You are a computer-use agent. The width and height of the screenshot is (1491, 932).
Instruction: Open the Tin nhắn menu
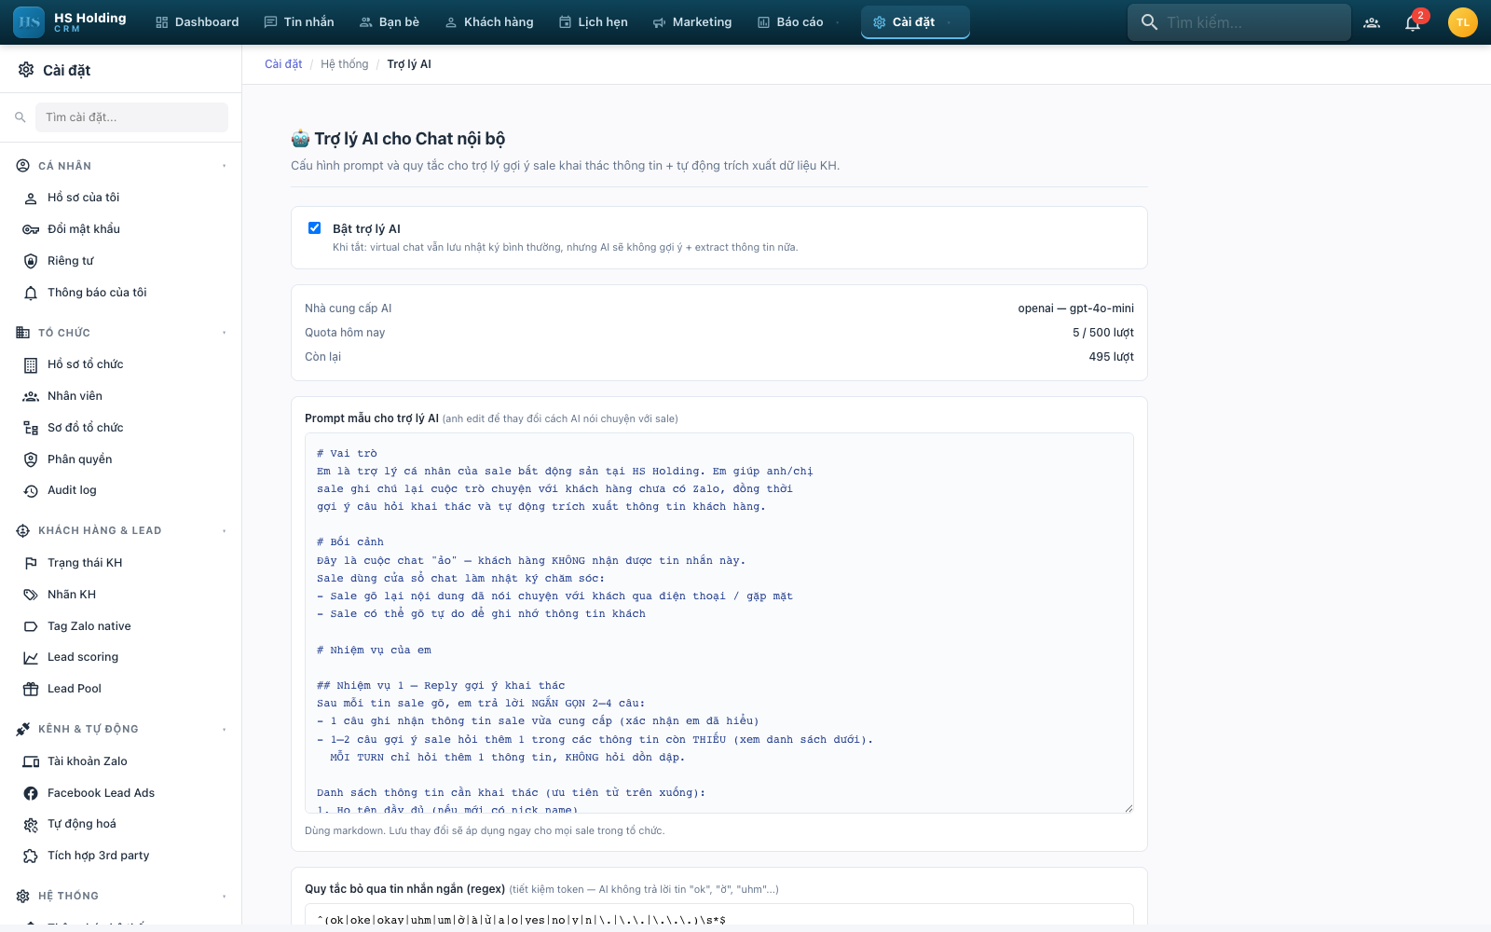click(x=299, y=22)
